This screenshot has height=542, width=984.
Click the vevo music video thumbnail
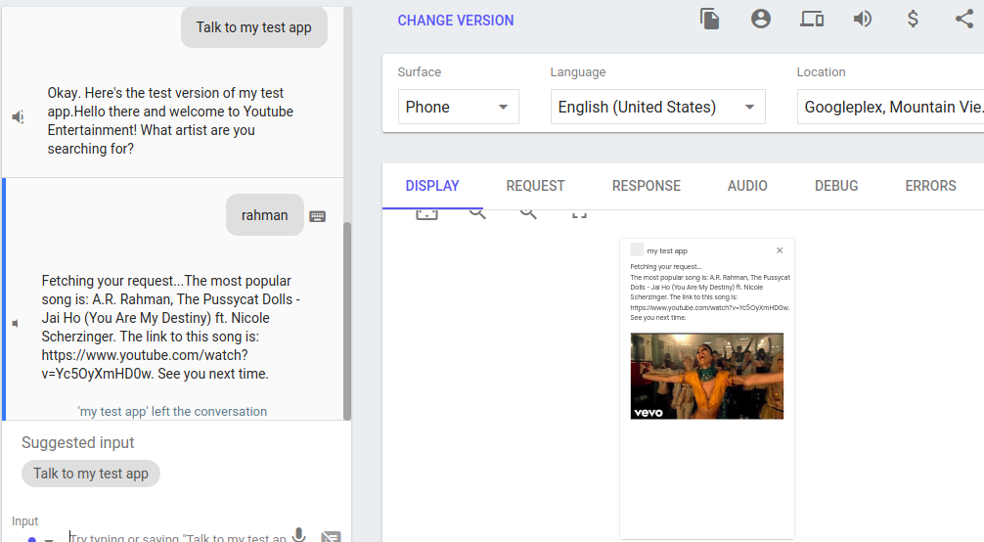706,376
